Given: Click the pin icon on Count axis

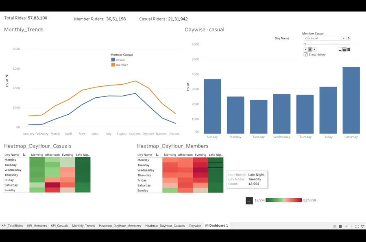Looking at the screenshot, I should (7, 76).
